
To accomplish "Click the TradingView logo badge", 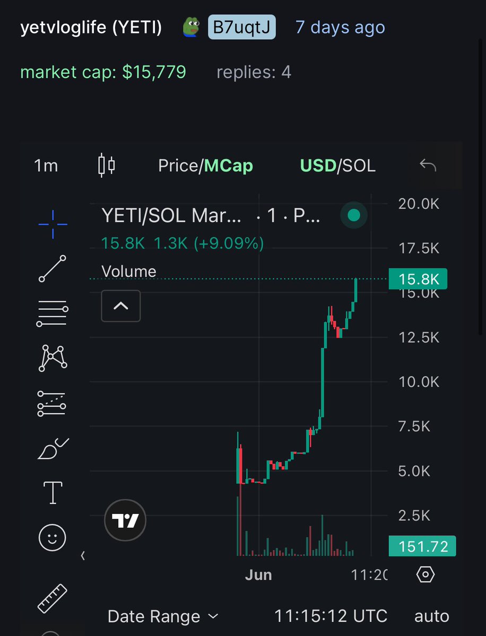I will [125, 520].
